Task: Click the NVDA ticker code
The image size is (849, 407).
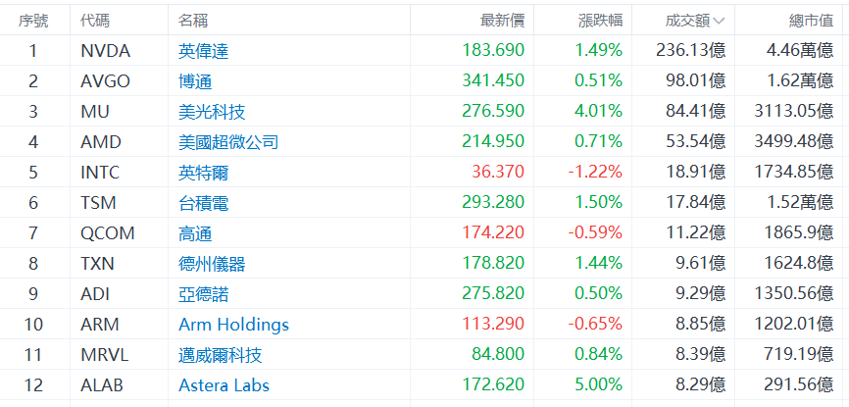Action: (105, 51)
